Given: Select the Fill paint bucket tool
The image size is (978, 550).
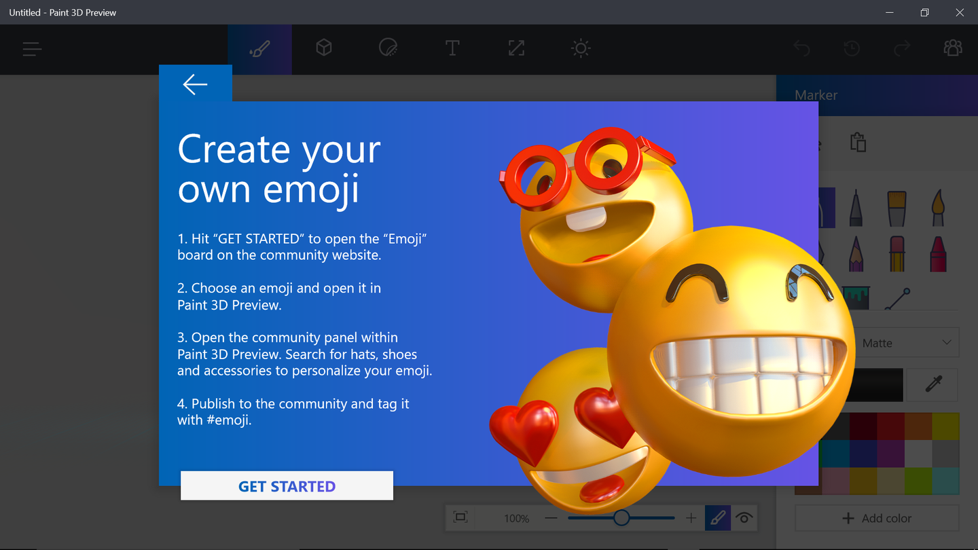Looking at the screenshot, I should [x=856, y=297].
